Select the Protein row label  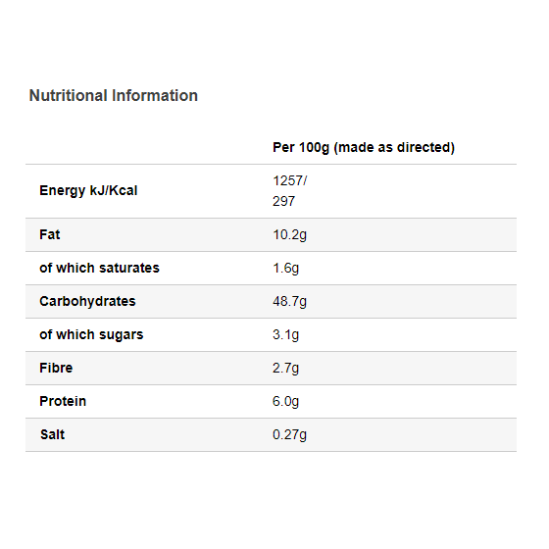click(63, 401)
